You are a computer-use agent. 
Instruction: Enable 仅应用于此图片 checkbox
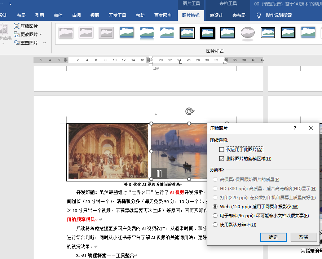point(221,150)
